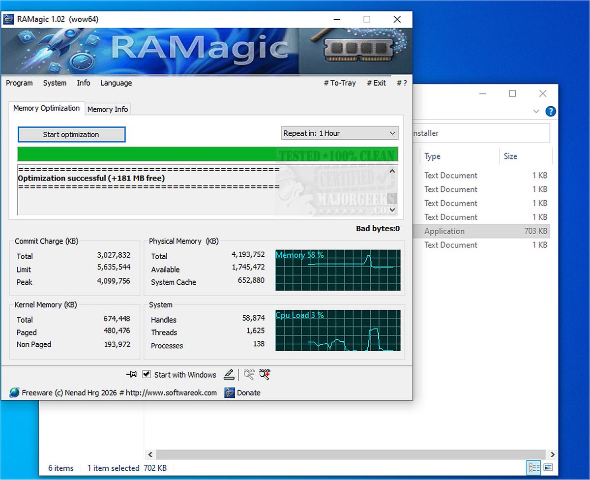This screenshot has width=590, height=480.
Task: Open the Language menu
Action: tap(116, 83)
